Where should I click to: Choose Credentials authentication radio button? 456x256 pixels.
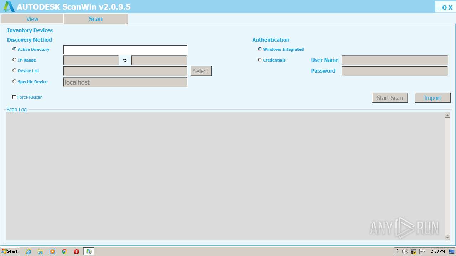pyautogui.click(x=260, y=60)
